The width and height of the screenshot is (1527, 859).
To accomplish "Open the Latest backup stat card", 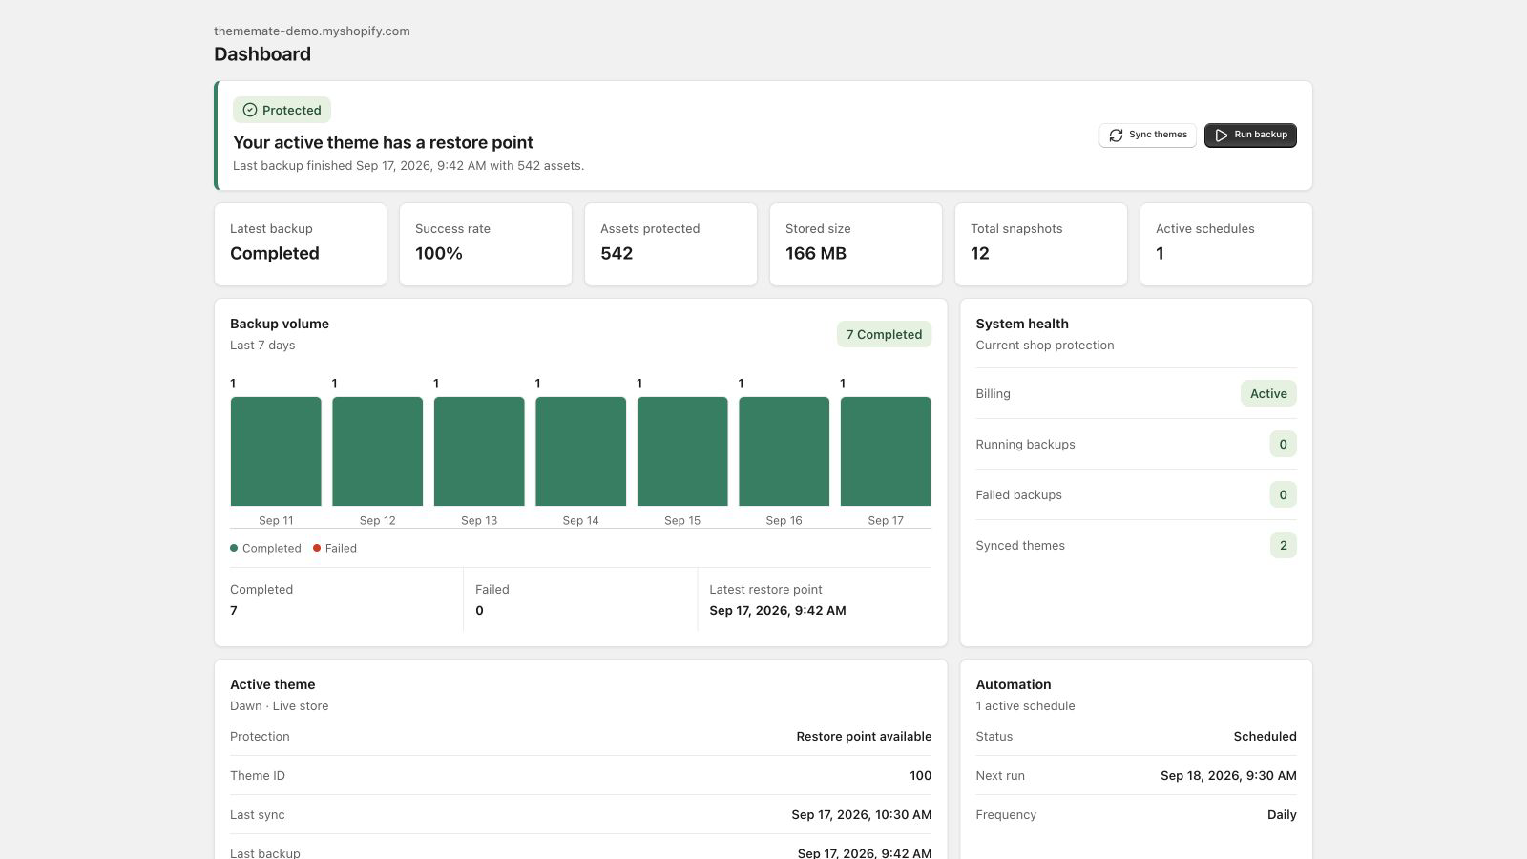I will click(301, 244).
